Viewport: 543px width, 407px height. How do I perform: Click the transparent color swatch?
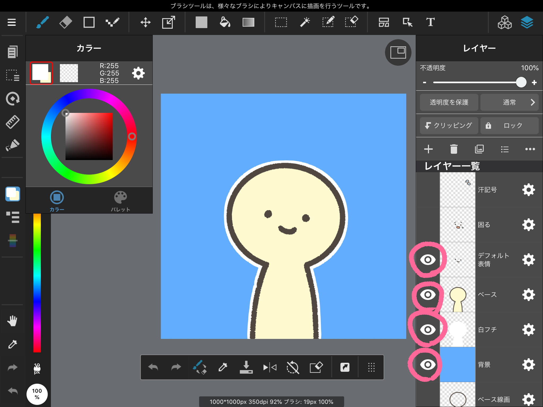coord(69,73)
